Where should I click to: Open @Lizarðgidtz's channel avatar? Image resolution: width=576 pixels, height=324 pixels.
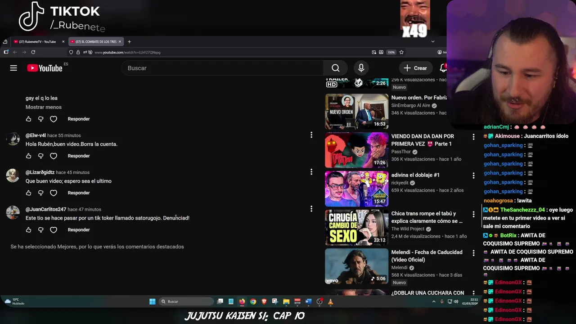pyautogui.click(x=13, y=175)
